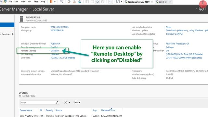Click Local Server in the breadcrumb
The image size is (208, 117).
43,9
